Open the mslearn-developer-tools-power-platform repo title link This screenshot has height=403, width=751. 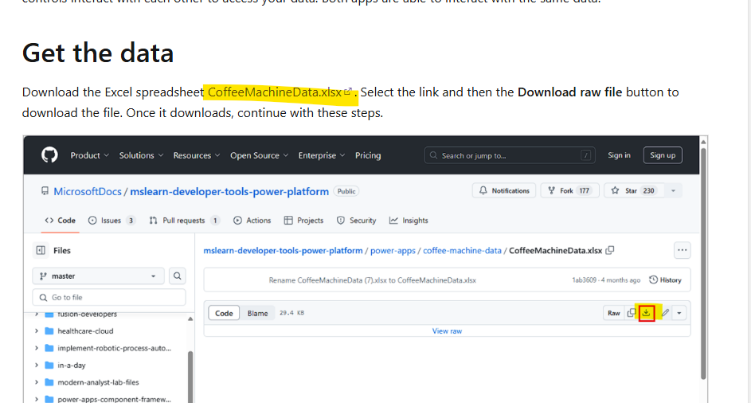click(229, 191)
